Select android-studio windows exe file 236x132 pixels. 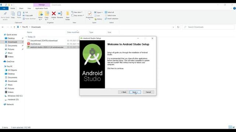click(47, 47)
